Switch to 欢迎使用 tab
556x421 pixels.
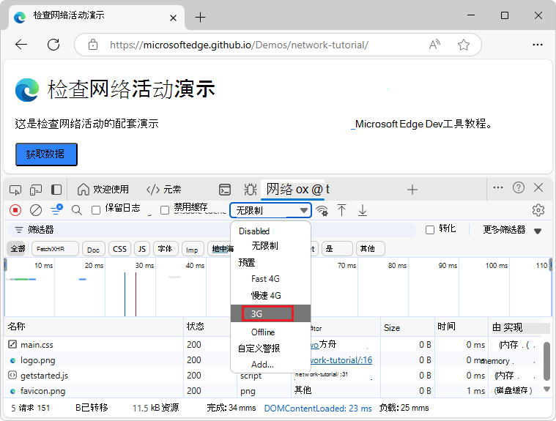(103, 190)
